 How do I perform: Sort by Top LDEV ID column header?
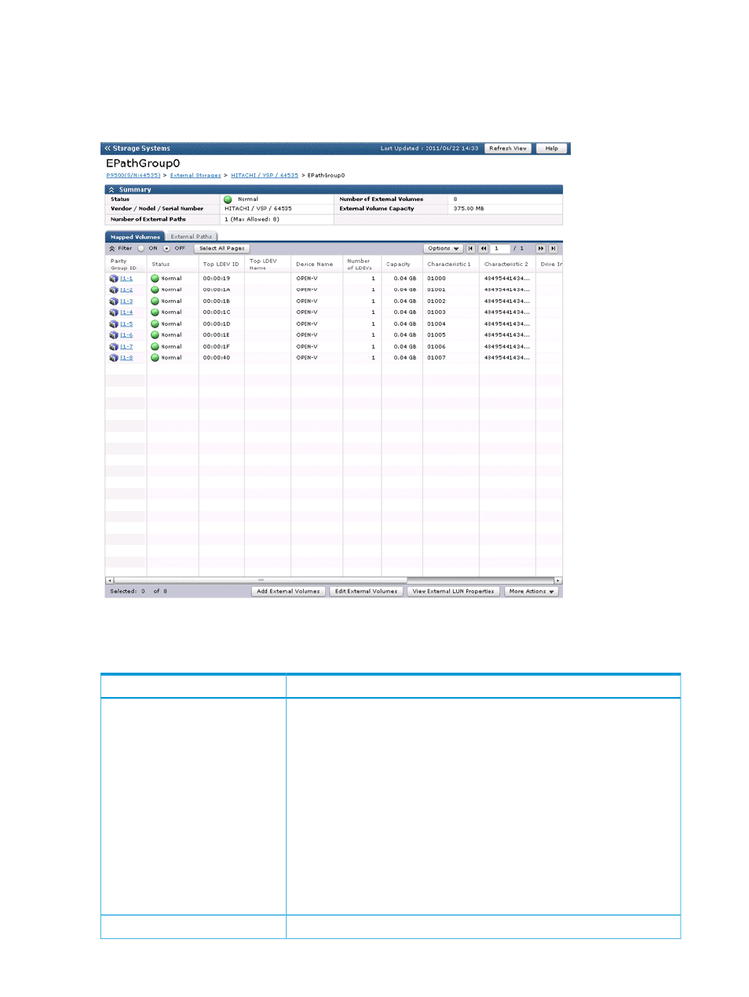221,265
